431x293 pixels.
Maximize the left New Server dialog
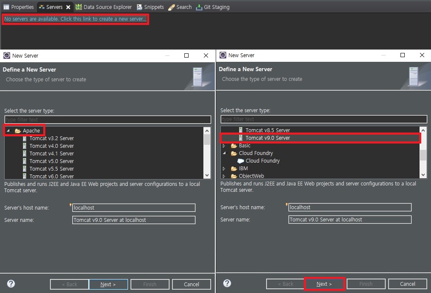(186, 55)
